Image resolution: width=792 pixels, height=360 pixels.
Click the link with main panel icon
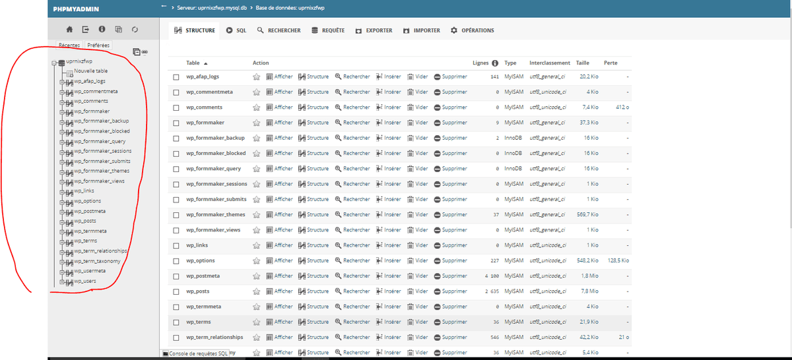(145, 51)
